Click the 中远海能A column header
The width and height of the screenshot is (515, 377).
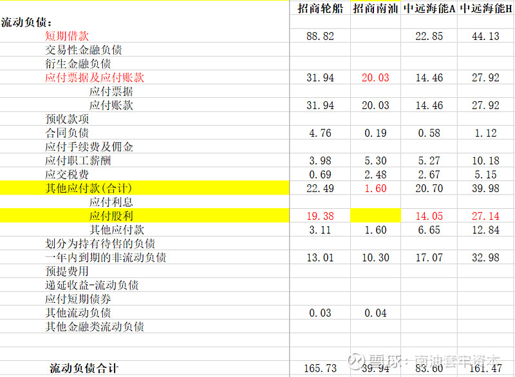(429, 8)
